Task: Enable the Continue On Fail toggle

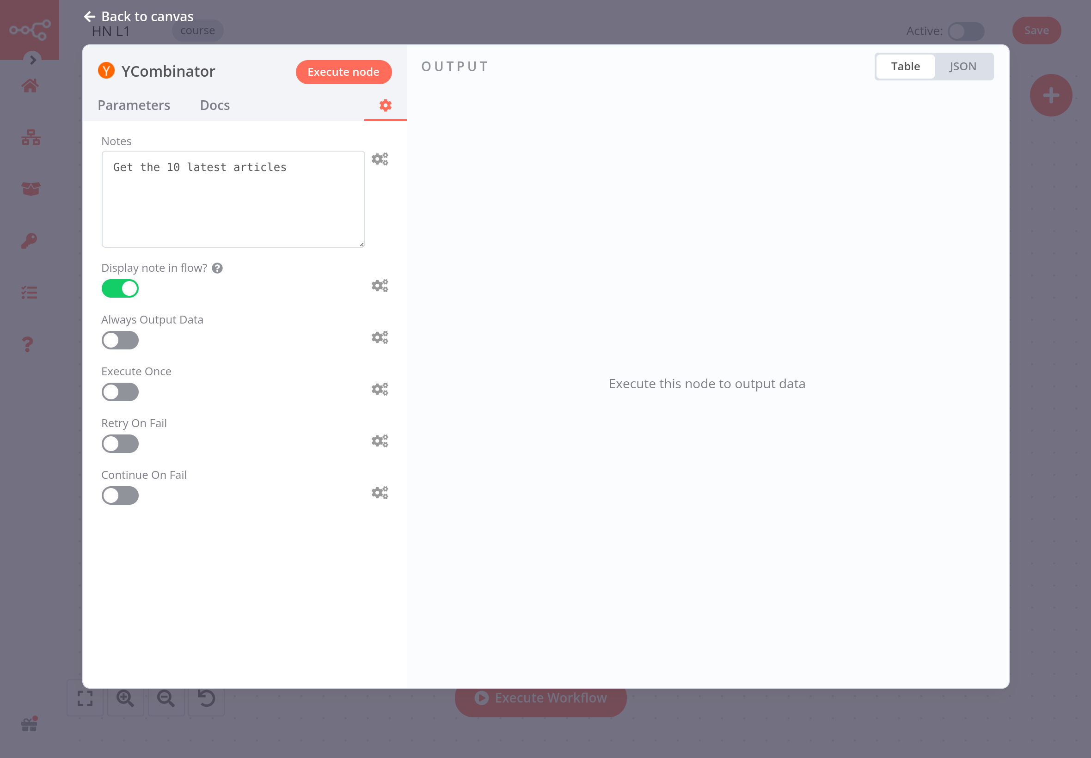Action: pos(120,496)
